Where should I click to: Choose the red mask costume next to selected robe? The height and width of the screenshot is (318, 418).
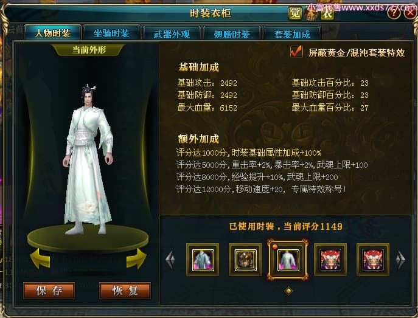point(330,260)
